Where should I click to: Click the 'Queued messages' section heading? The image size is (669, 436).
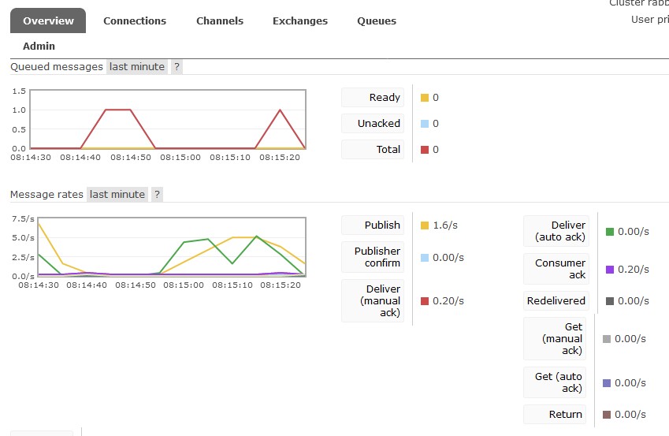coord(57,66)
